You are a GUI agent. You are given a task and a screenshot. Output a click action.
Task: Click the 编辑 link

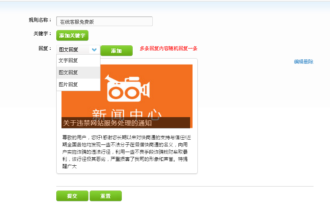tap(299, 62)
